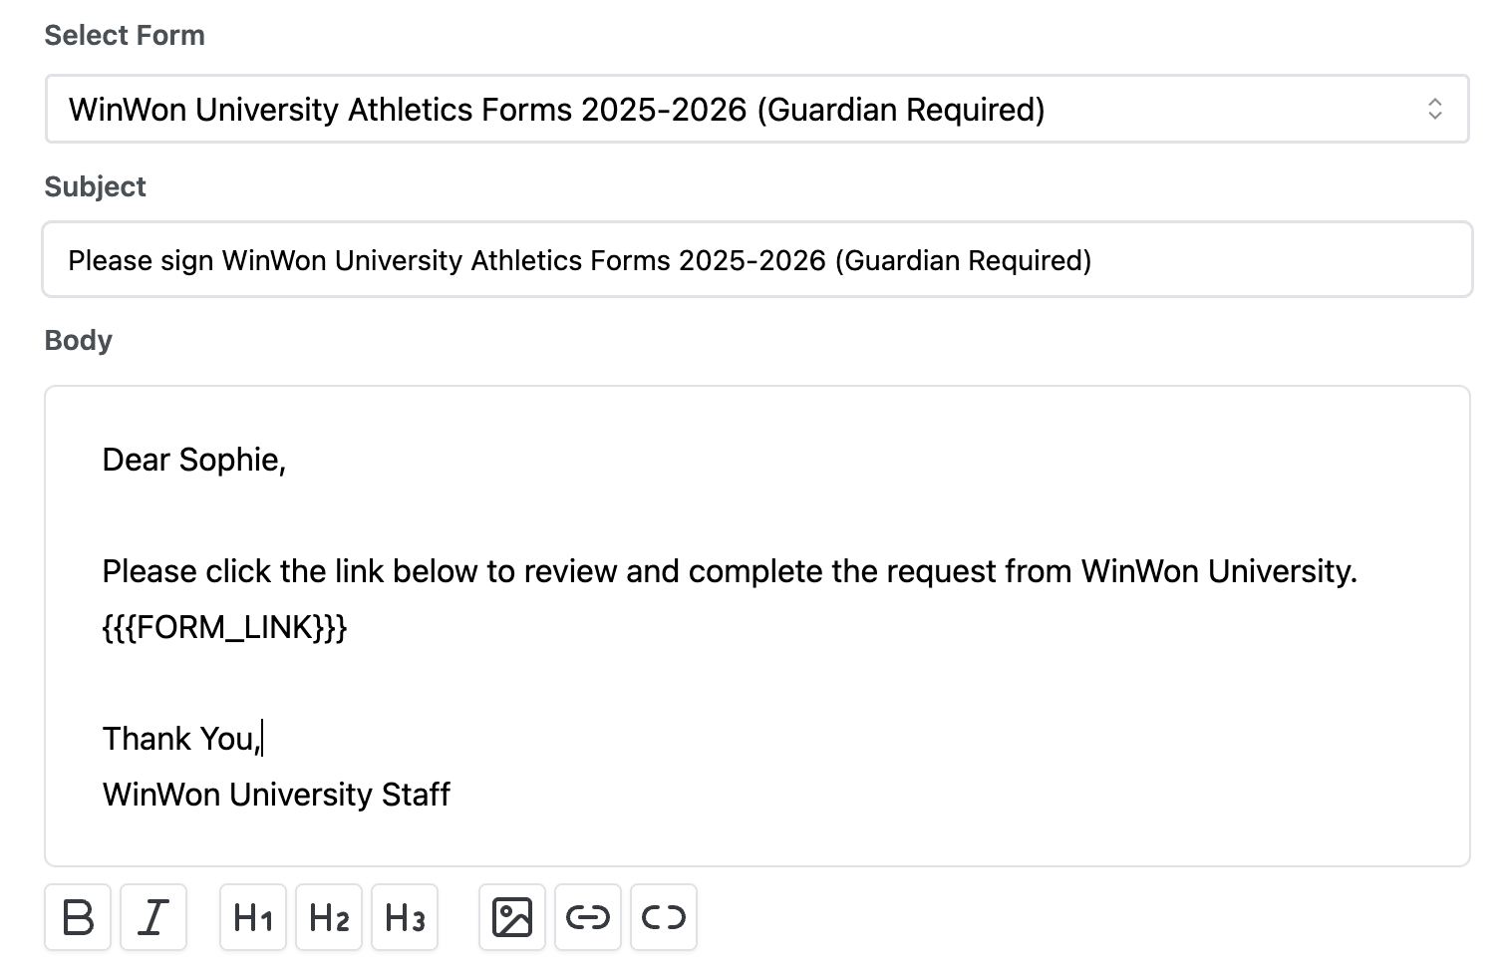The height and width of the screenshot is (977, 1505).
Task: Apply Heading 2 style
Action: (329, 917)
